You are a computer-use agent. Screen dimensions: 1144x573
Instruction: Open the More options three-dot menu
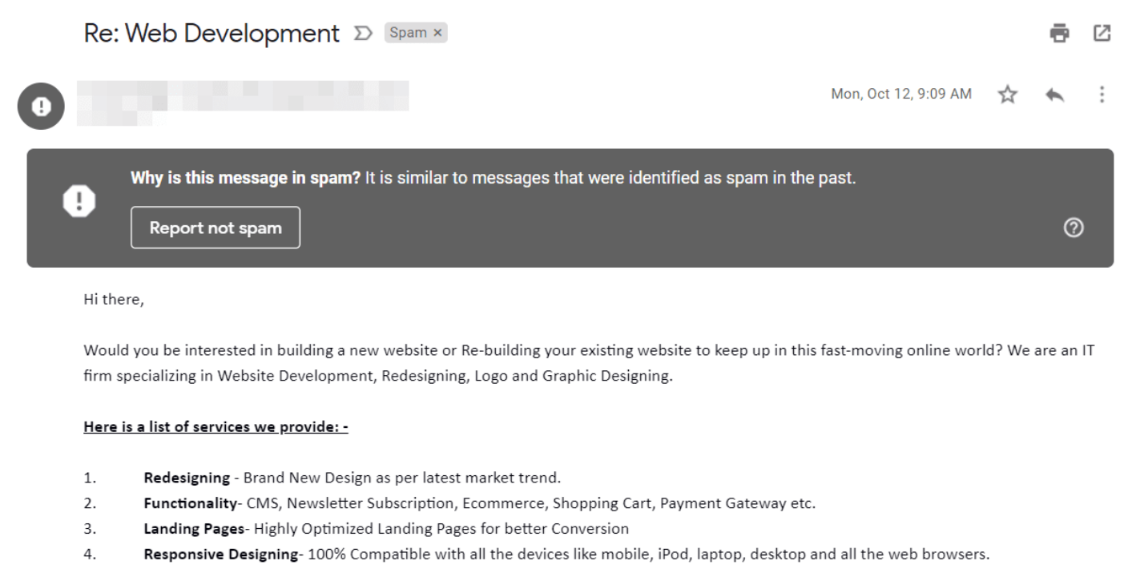point(1102,95)
